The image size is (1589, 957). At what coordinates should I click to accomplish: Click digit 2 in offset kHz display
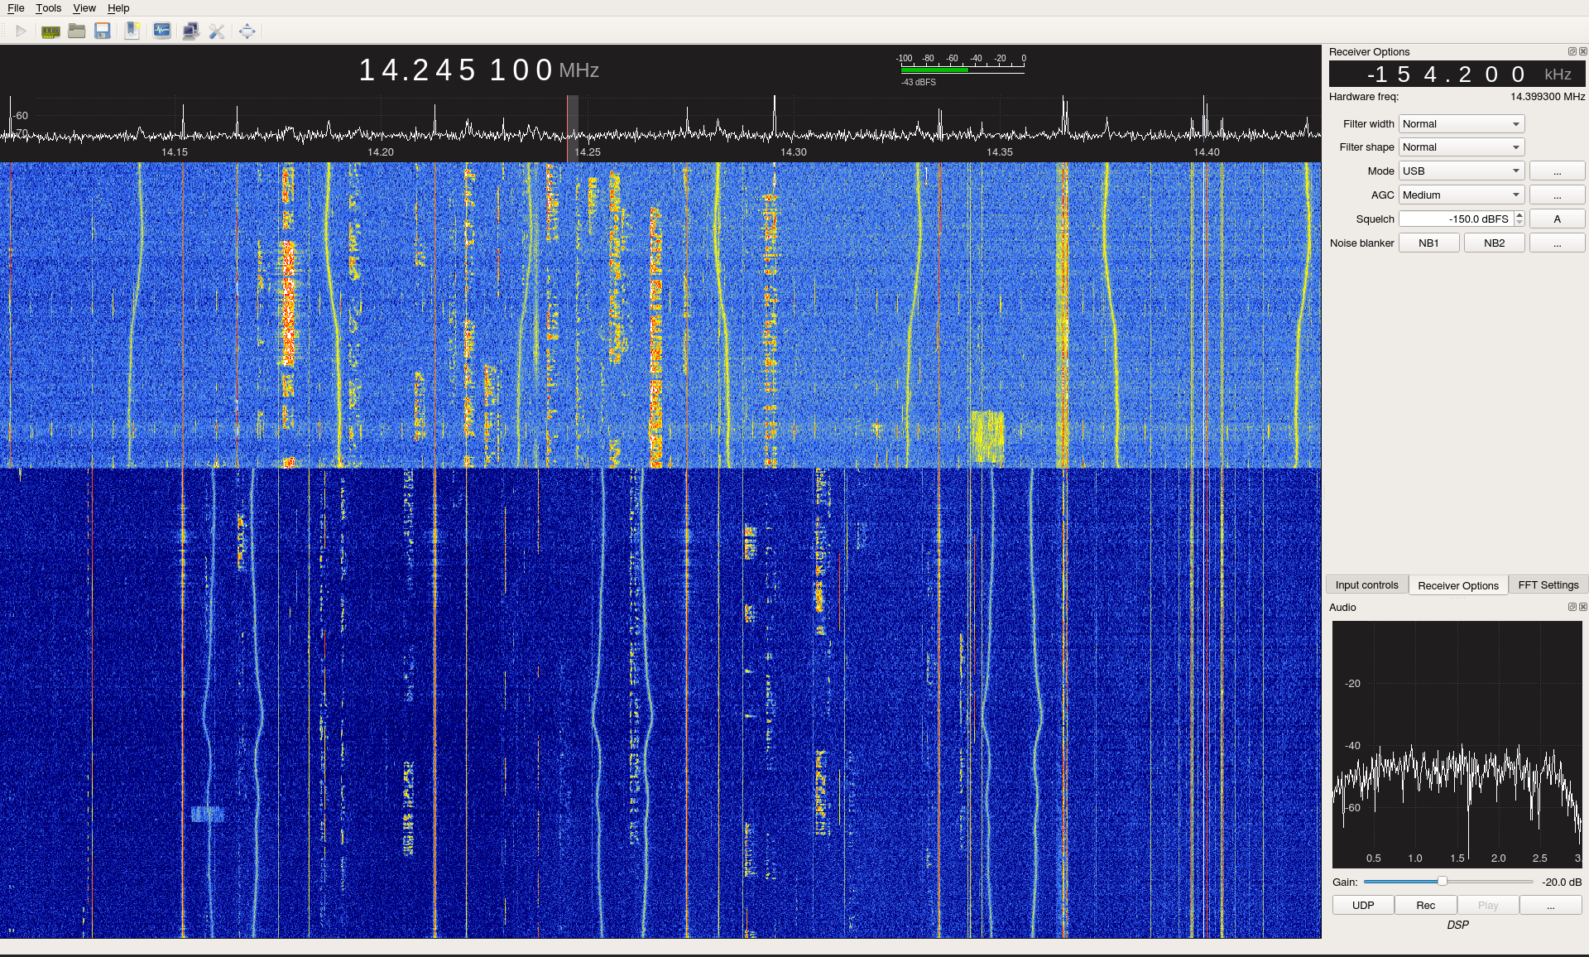point(1465,75)
